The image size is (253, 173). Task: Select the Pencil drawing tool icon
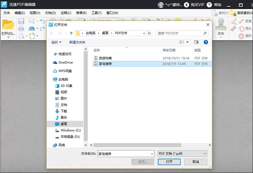coord(233,21)
